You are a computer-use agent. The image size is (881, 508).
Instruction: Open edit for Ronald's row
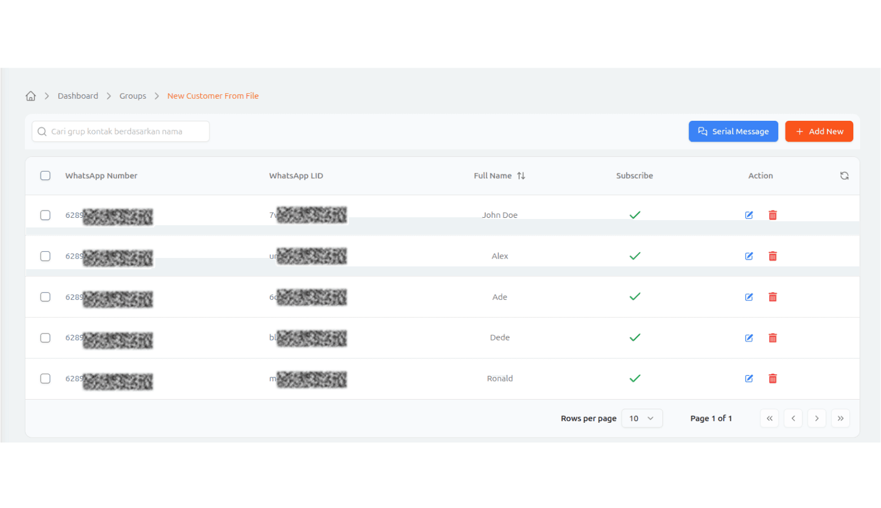749,379
